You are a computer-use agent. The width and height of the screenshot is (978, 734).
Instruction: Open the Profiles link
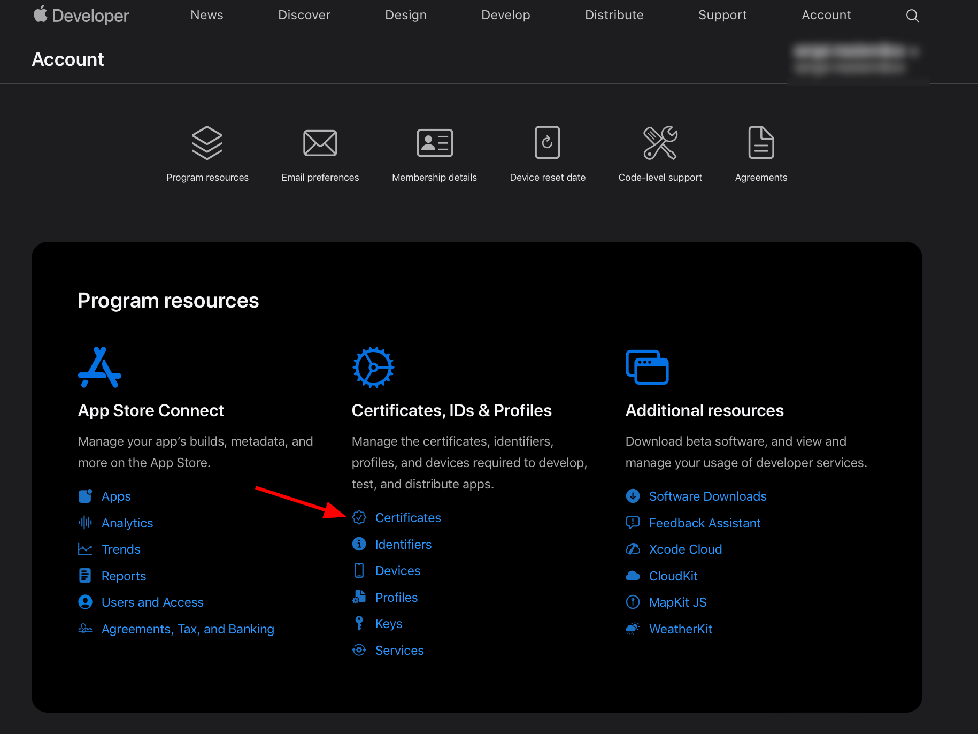(x=396, y=597)
